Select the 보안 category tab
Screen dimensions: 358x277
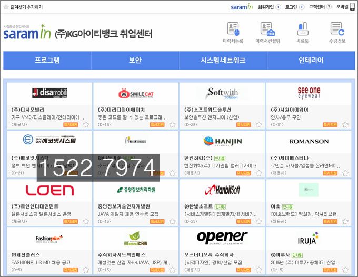click(x=135, y=60)
